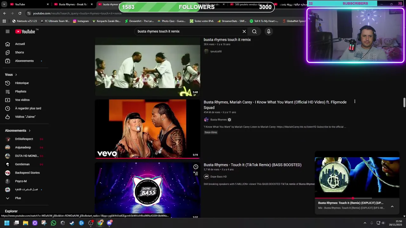Open Busta Rhymes verified channel link
This screenshot has height=228, width=406.
click(218, 120)
